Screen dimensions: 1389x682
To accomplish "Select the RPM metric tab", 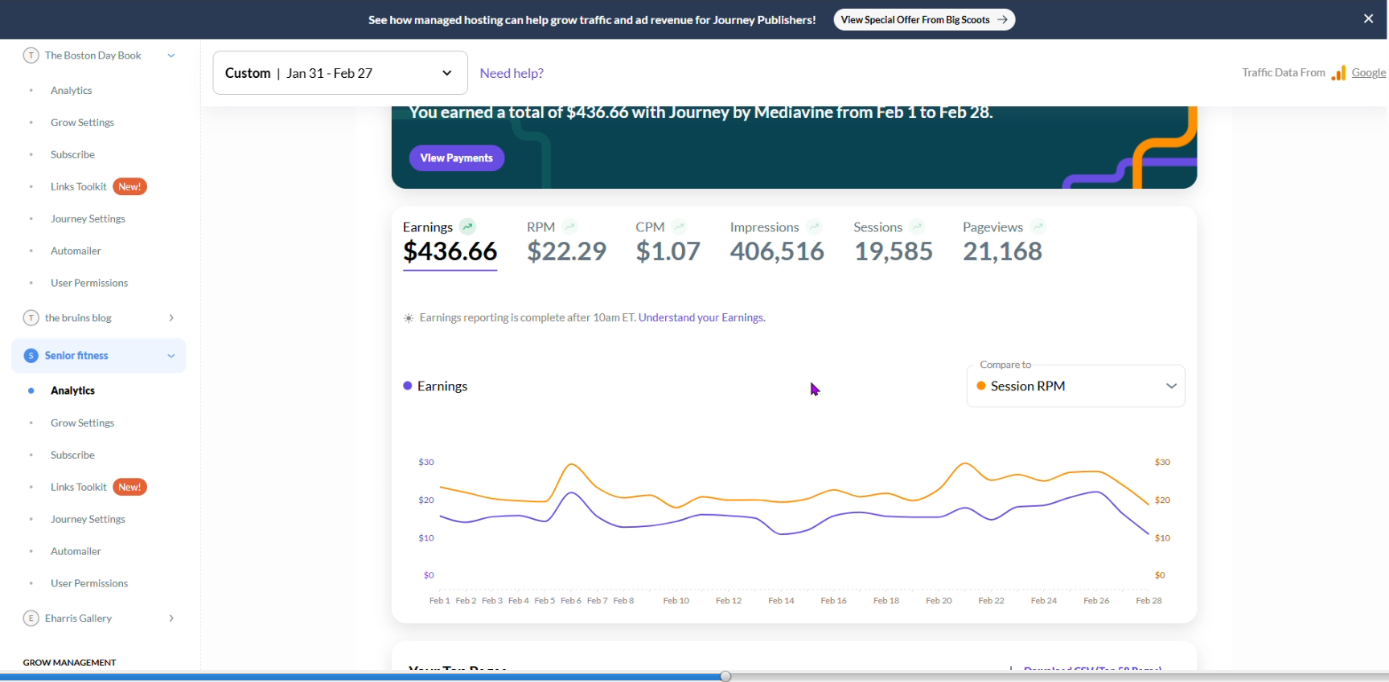I will 566,243.
